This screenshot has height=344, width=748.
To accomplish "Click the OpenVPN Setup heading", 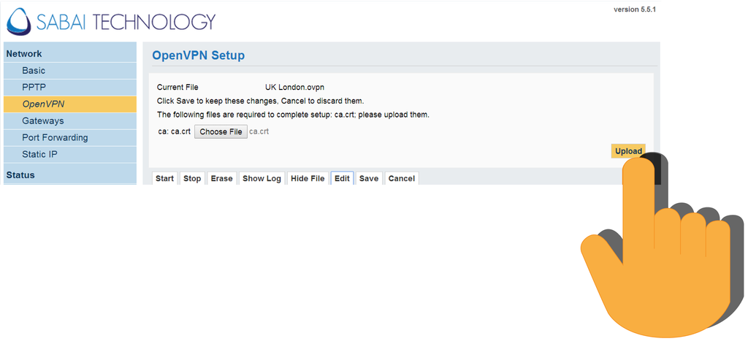I will click(199, 56).
